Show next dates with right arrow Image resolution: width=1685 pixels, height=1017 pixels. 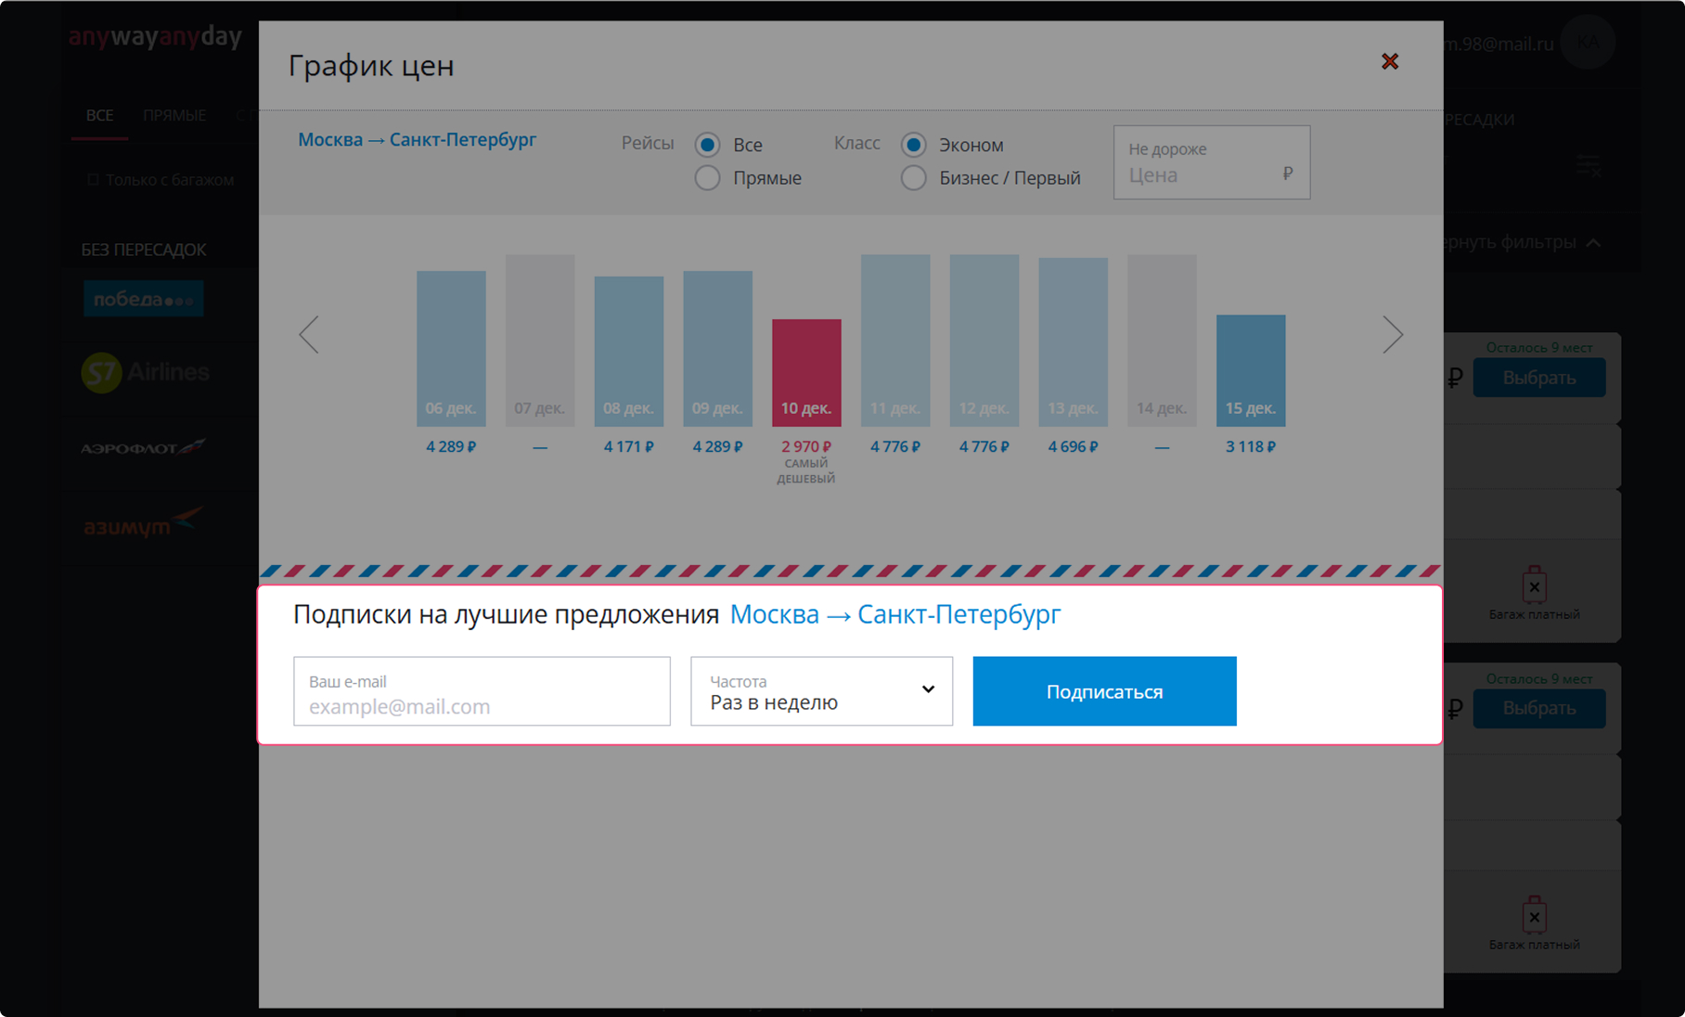coord(1392,335)
